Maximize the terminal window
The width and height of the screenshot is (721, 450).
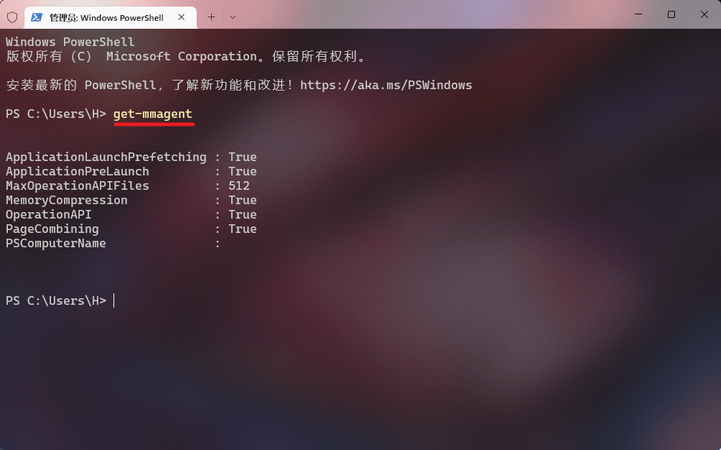coord(671,14)
